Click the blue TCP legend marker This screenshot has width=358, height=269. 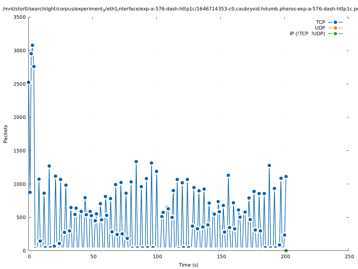pos(335,22)
